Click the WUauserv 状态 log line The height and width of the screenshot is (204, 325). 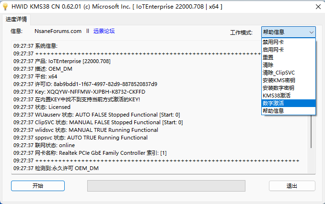tap(97, 115)
